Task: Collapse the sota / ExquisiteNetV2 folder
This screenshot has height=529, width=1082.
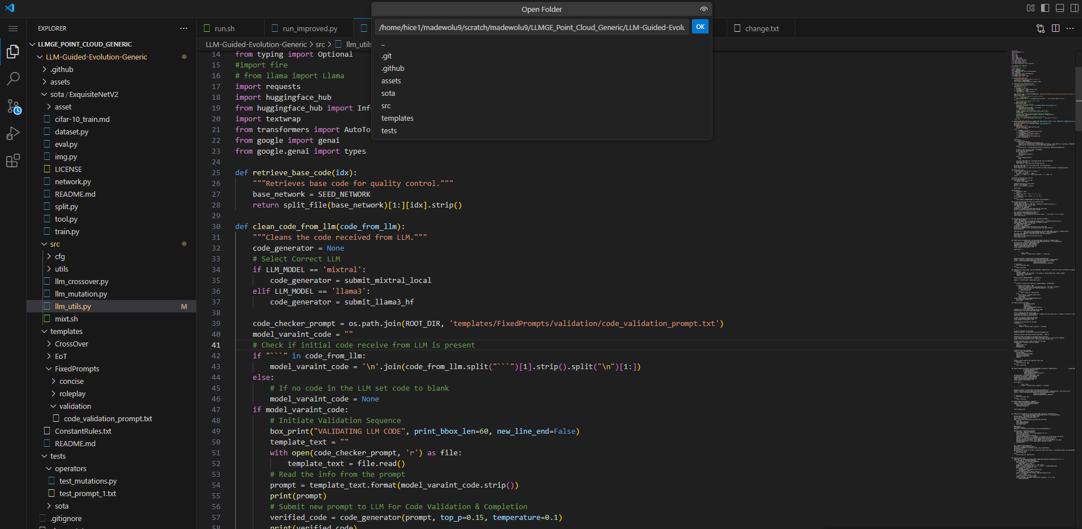Action: pyautogui.click(x=44, y=94)
